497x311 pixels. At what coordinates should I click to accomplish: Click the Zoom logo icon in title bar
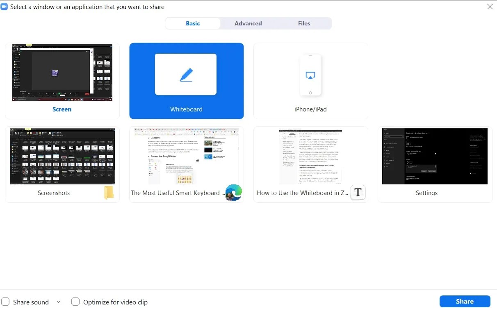tap(4, 7)
